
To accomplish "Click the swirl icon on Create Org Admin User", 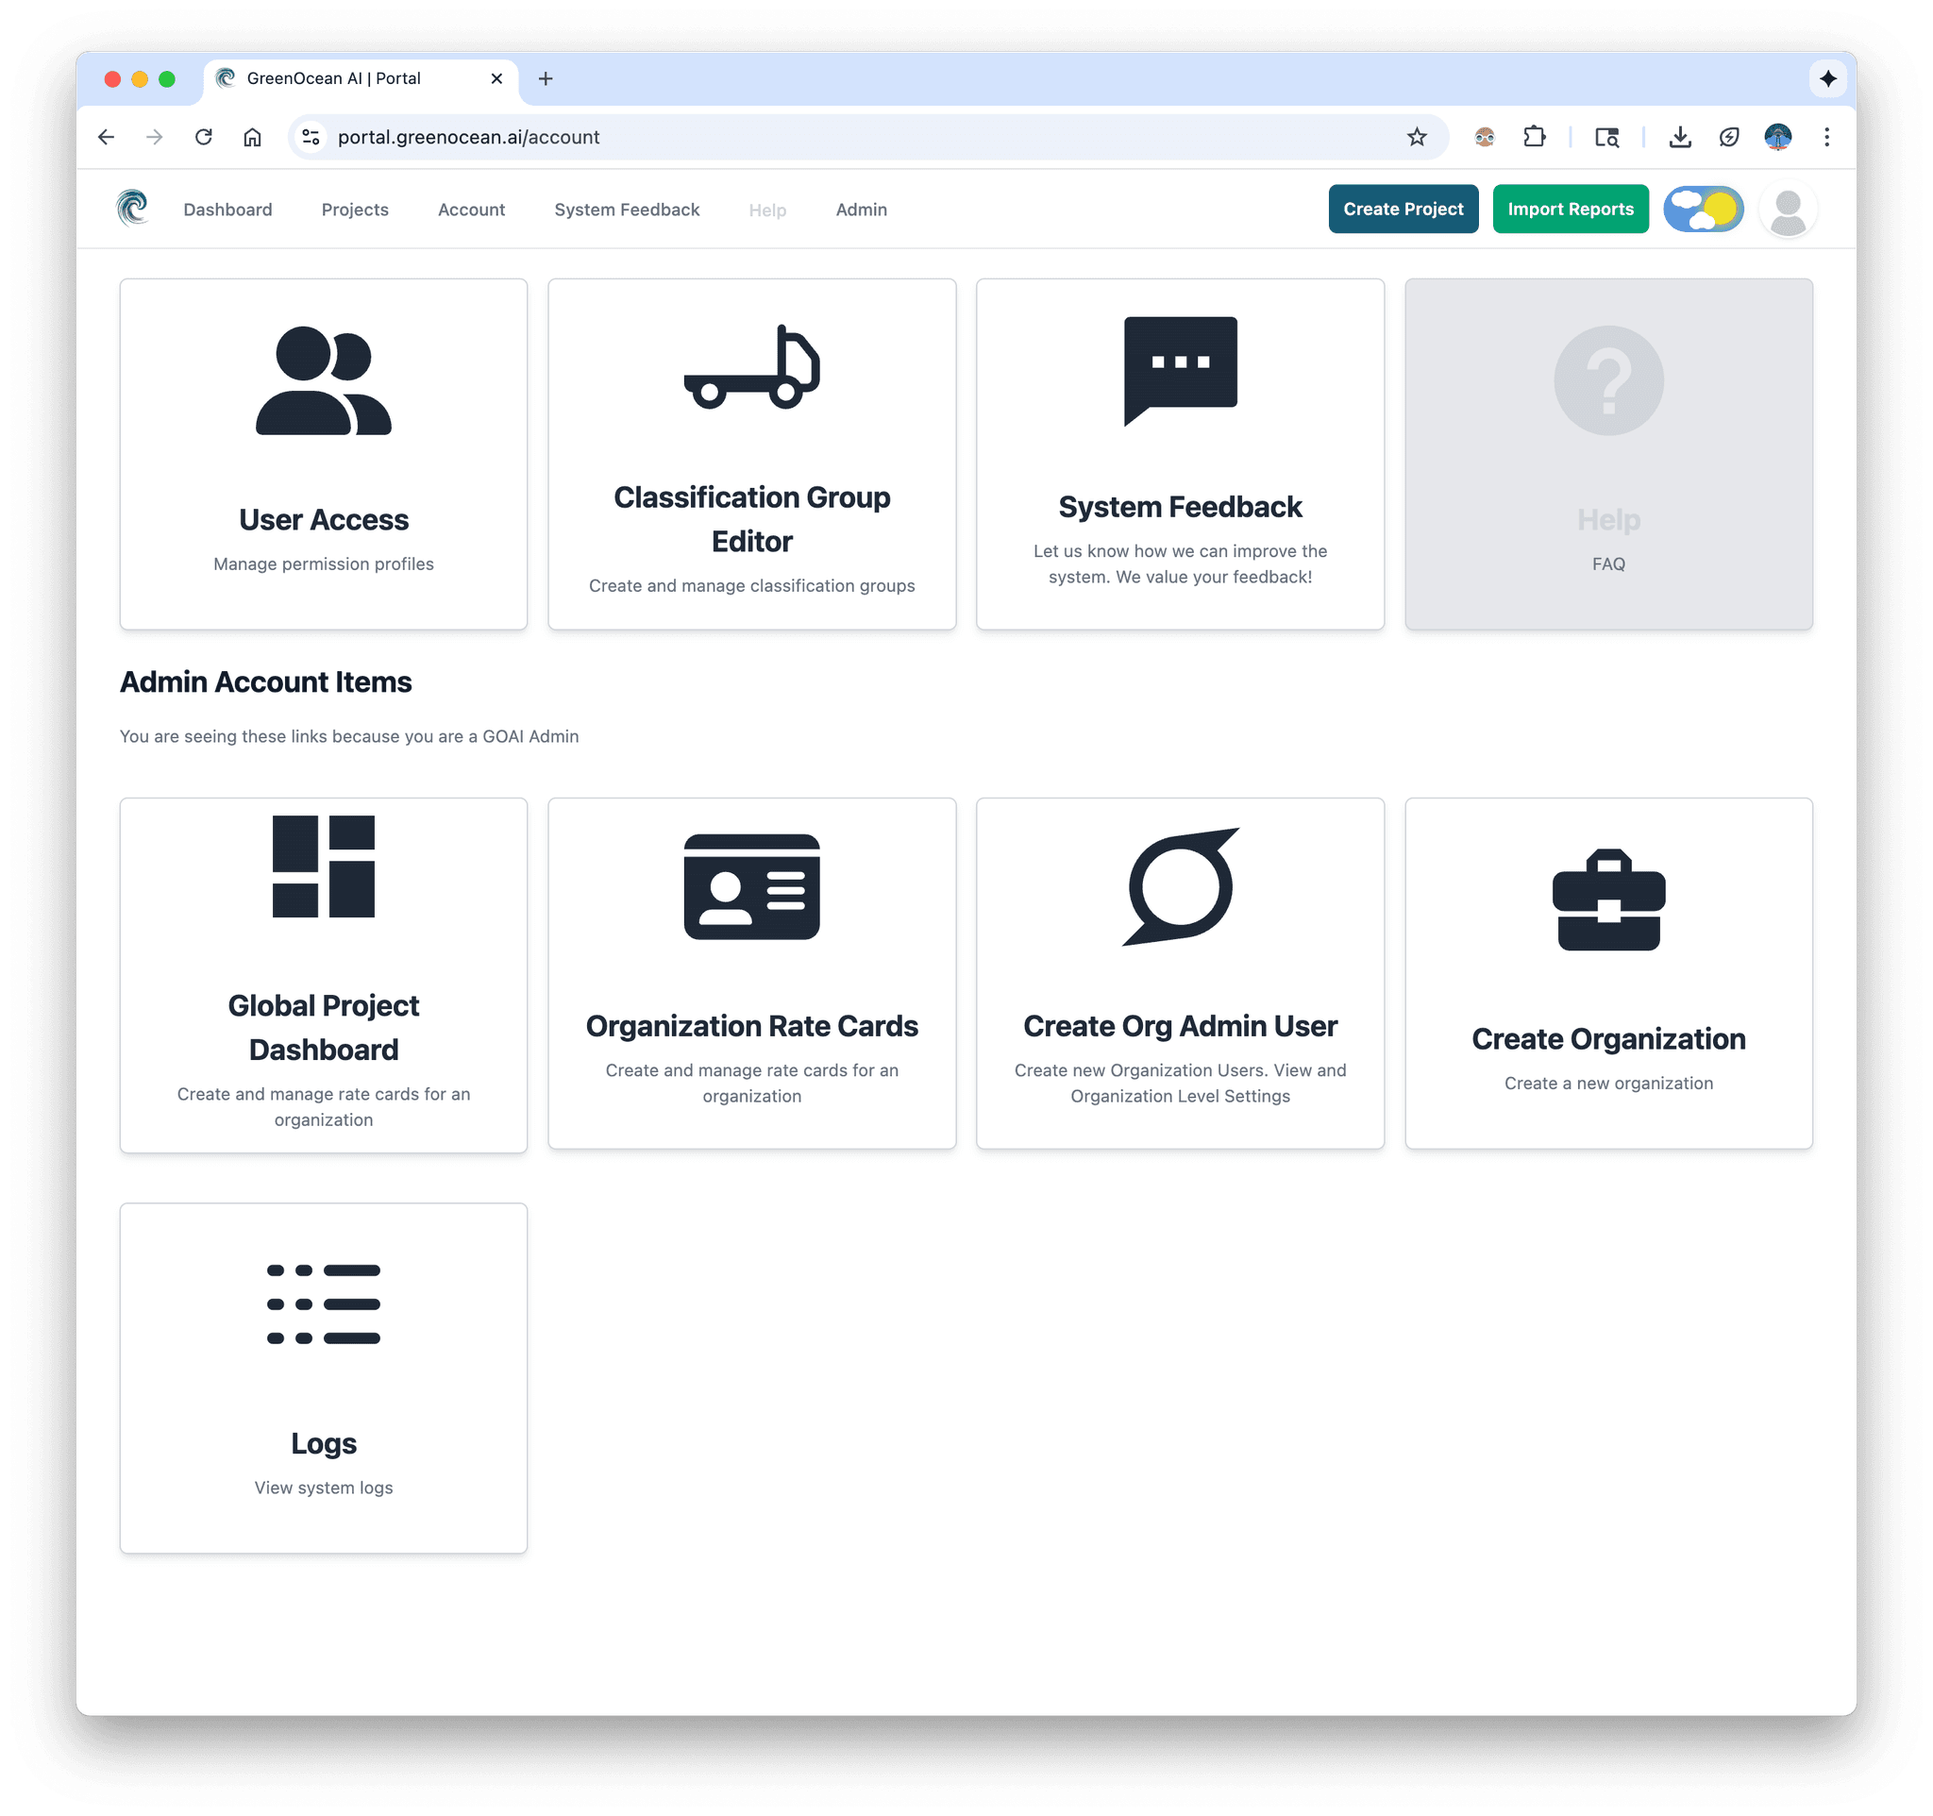I will click(1180, 887).
